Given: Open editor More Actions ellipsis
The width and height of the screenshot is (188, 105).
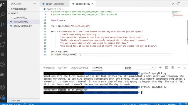Looking at the screenshot, I should (185, 4).
